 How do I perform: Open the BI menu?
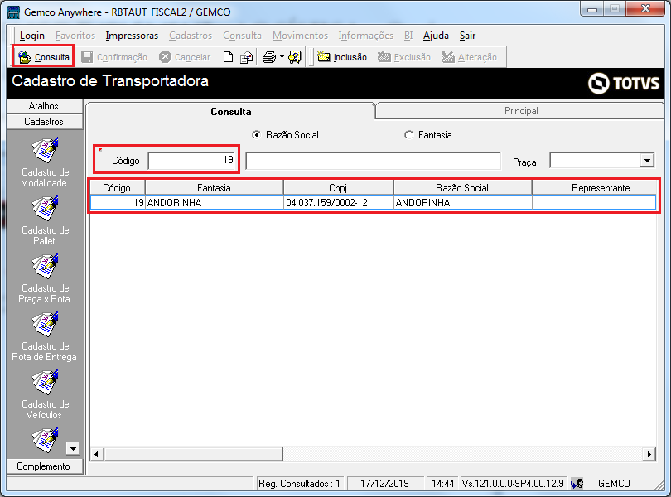coord(408,36)
